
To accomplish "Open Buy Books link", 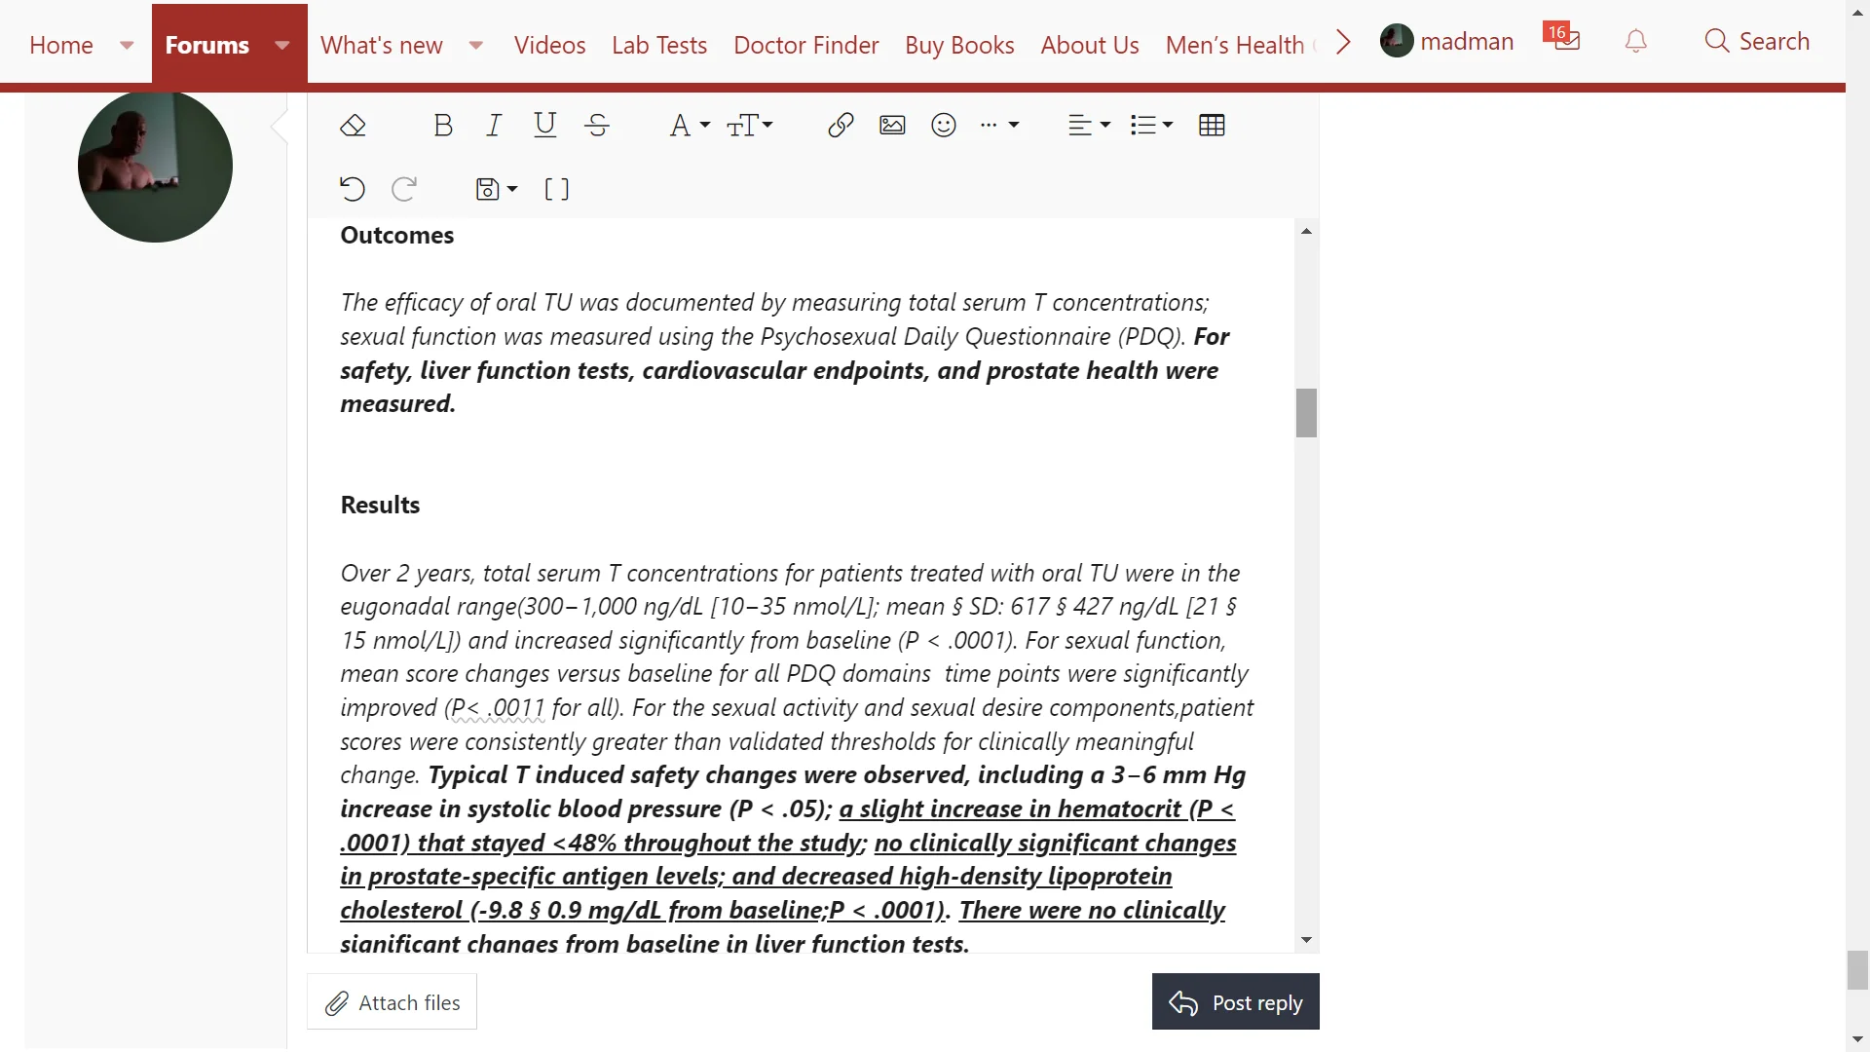I will tap(959, 45).
